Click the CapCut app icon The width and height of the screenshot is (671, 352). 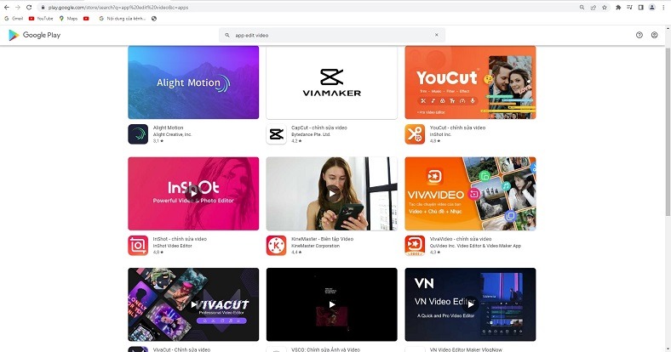(x=276, y=134)
